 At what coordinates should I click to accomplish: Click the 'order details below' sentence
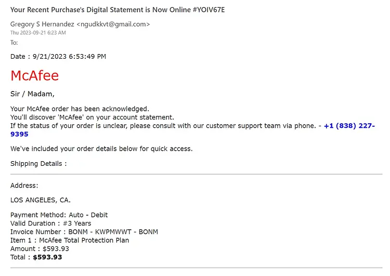(101, 149)
